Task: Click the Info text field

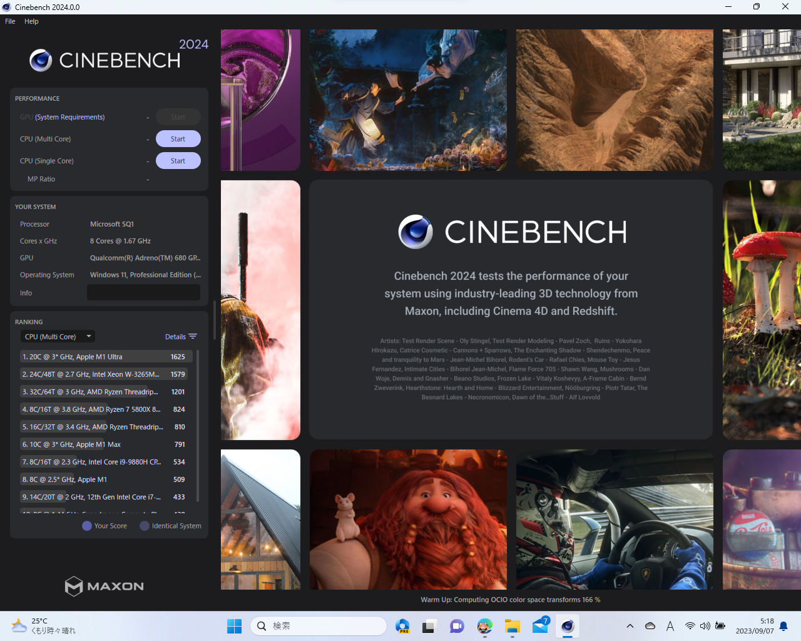Action: click(x=143, y=292)
